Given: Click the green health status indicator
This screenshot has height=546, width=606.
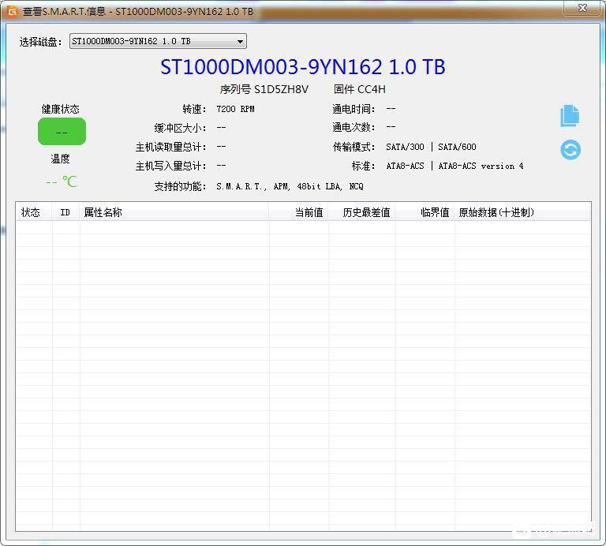Looking at the screenshot, I should tap(62, 132).
